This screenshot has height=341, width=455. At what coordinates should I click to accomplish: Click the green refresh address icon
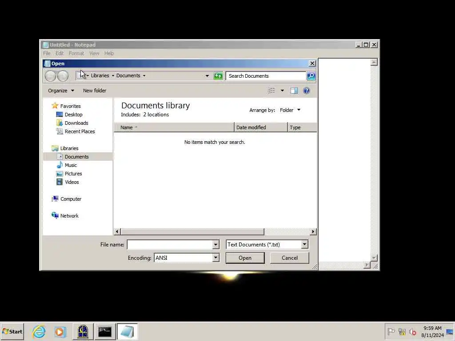[x=218, y=76]
